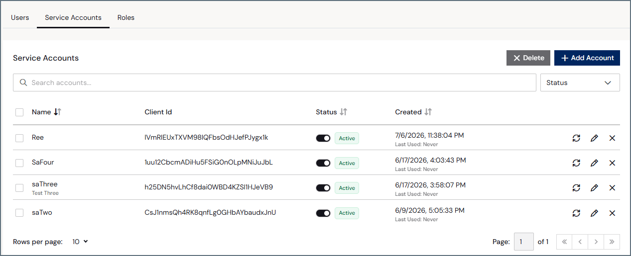Click Add Account

coord(587,58)
